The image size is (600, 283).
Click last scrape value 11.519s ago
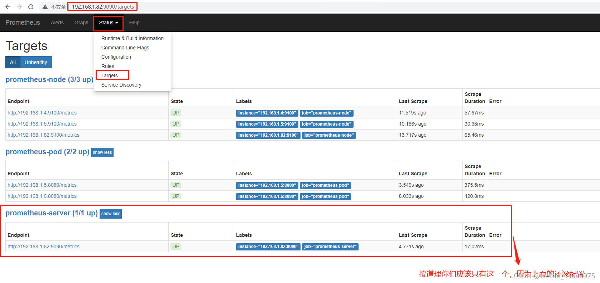tap(413, 113)
